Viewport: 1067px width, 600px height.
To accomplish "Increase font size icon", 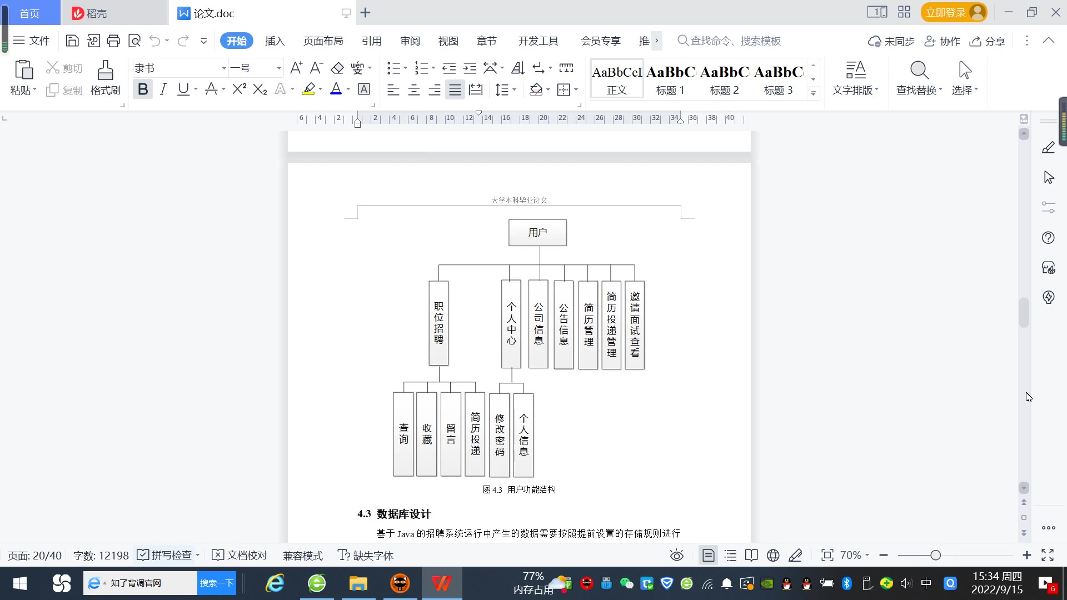I will [296, 68].
